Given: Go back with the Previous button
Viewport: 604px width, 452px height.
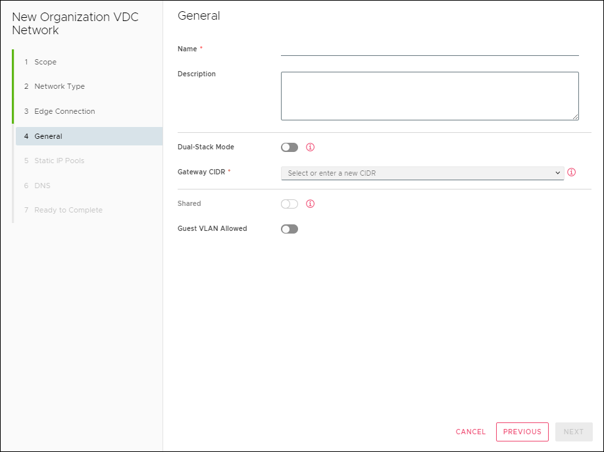Looking at the screenshot, I should 522,432.
